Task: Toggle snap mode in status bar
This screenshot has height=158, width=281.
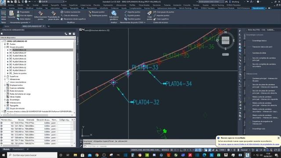Action: click(175, 150)
